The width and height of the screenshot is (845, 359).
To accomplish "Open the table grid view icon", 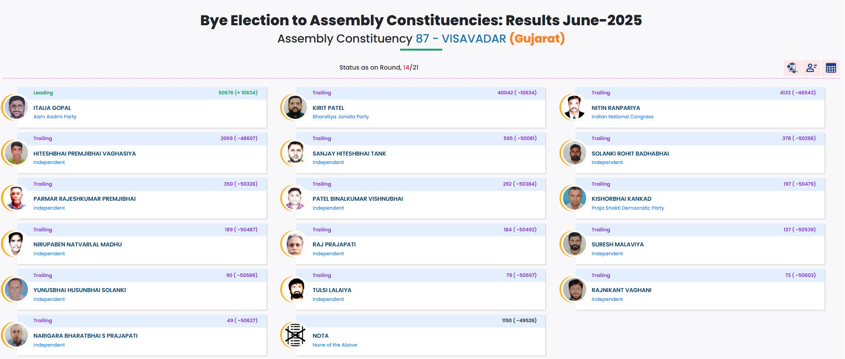I will (x=831, y=68).
